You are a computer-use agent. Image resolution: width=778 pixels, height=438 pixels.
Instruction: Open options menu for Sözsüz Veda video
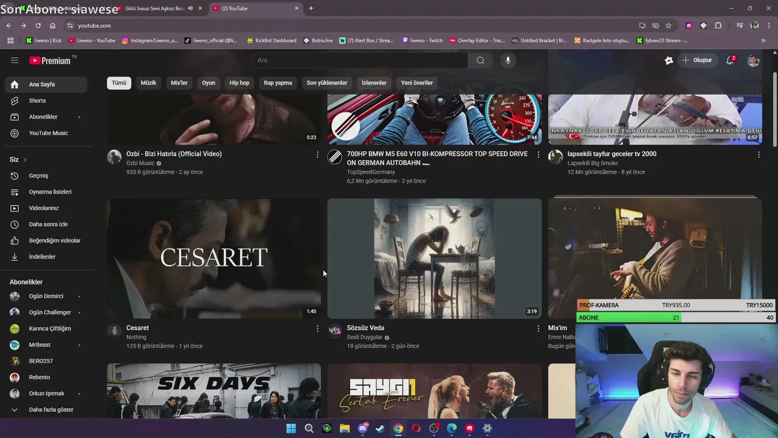(538, 328)
